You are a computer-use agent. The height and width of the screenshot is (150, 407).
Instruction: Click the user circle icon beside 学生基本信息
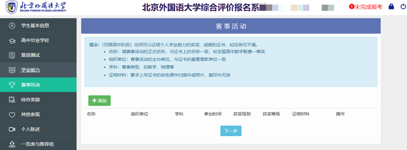[12, 26]
